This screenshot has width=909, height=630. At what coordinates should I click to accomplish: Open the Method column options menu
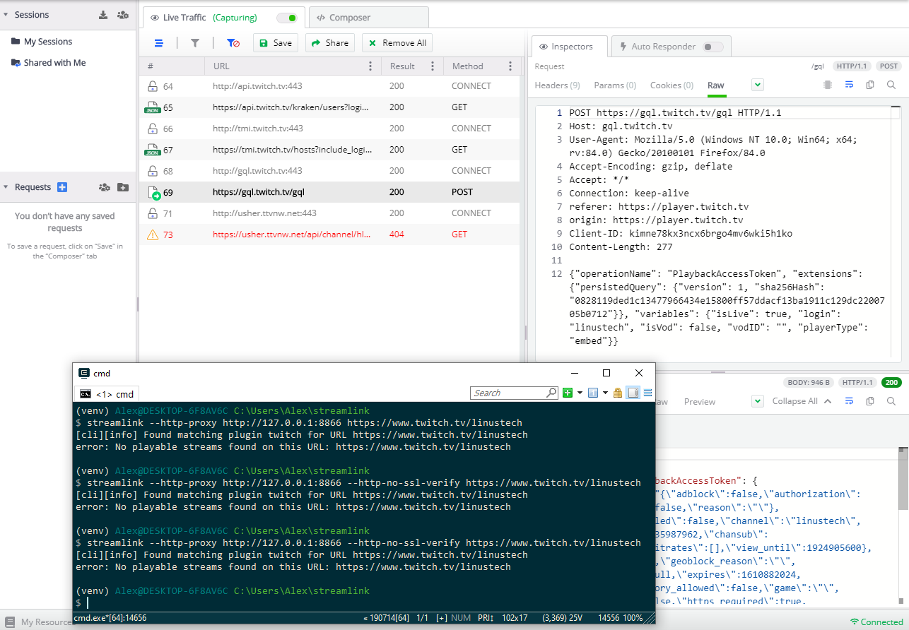point(510,66)
